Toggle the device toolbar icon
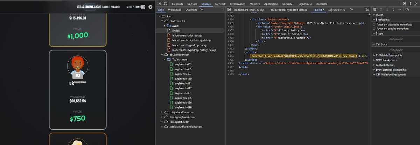Screen dimensions: 420x145 [x=166, y=3]
